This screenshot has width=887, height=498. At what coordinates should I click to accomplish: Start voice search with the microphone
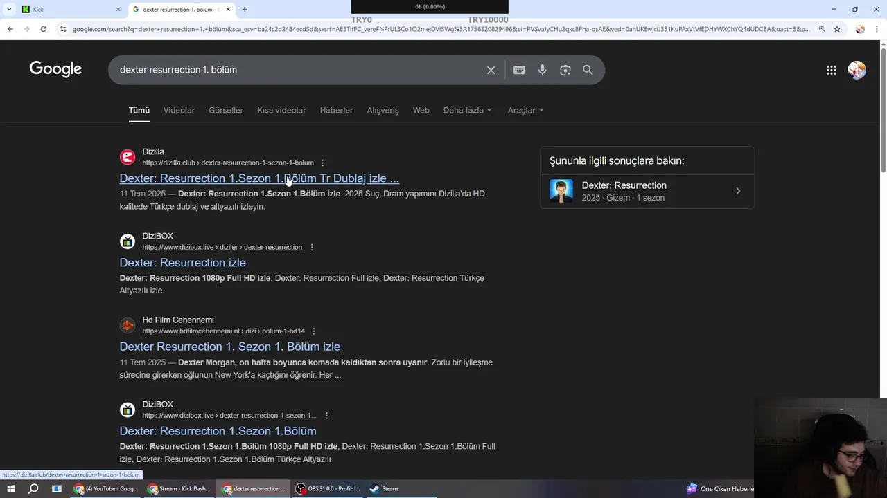(542, 70)
